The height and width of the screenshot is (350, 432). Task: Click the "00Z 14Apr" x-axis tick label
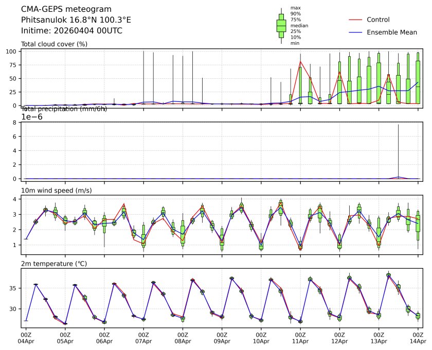(418, 338)
